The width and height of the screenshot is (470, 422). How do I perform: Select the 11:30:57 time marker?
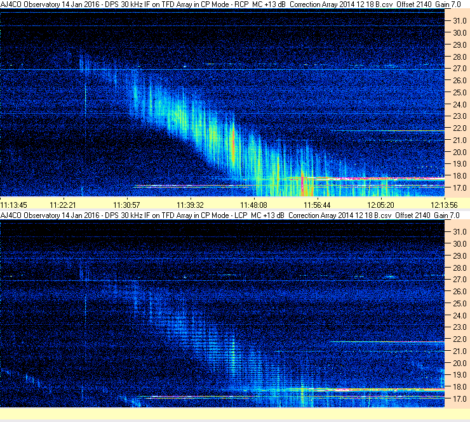(126, 205)
